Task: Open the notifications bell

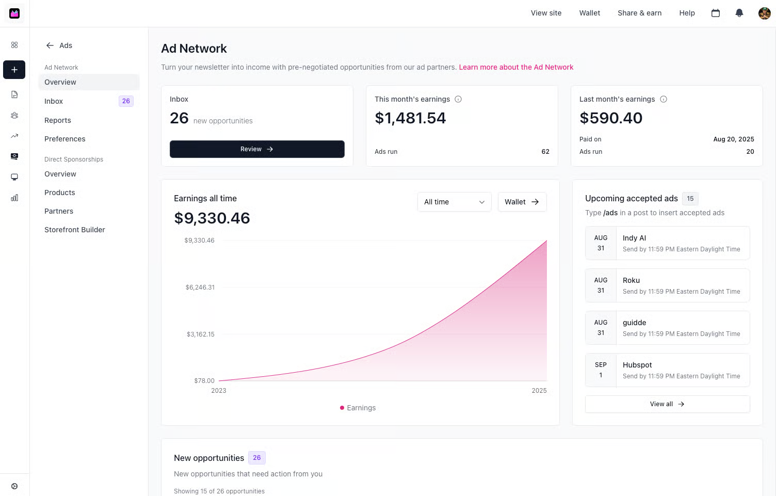Action: tap(739, 13)
